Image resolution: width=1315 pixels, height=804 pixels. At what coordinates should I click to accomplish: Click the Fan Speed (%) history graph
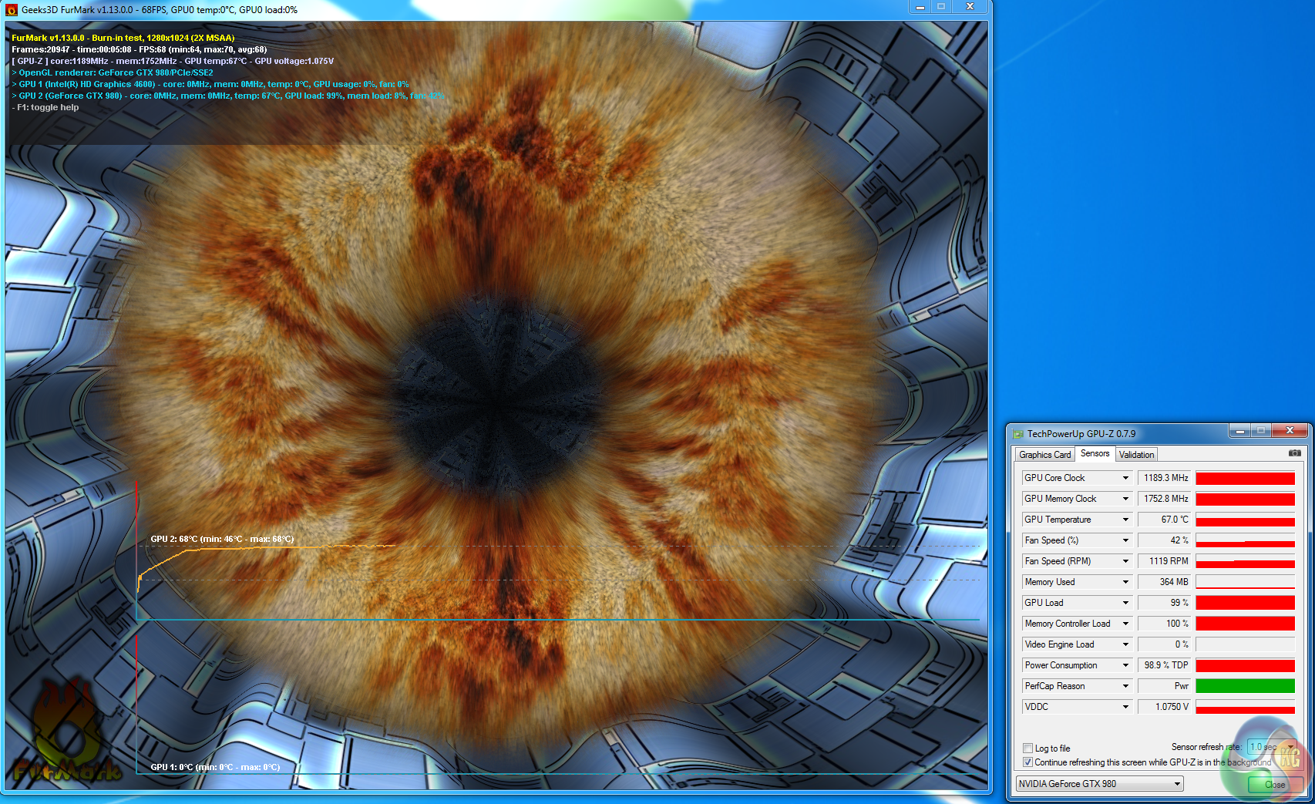[1245, 540]
